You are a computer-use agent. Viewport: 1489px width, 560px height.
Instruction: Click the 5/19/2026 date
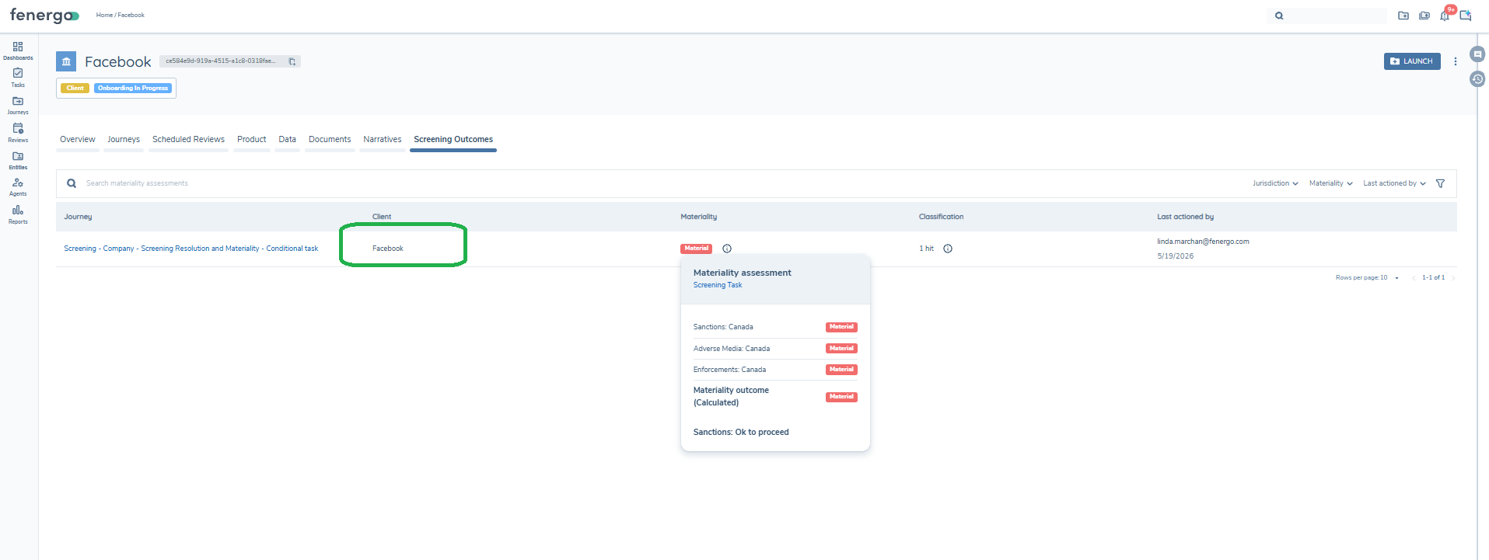click(1175, 256)
